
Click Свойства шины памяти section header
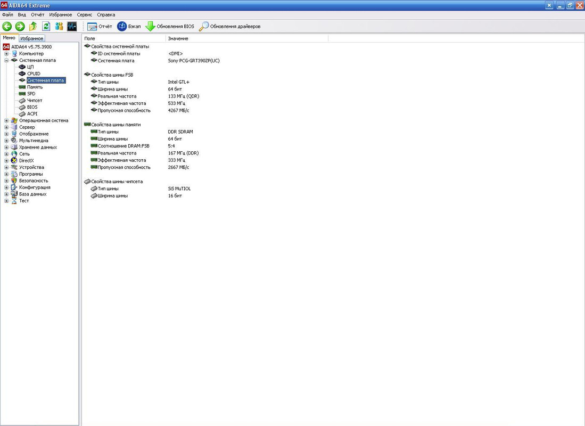pyautogui.click(x=116, y=125)
